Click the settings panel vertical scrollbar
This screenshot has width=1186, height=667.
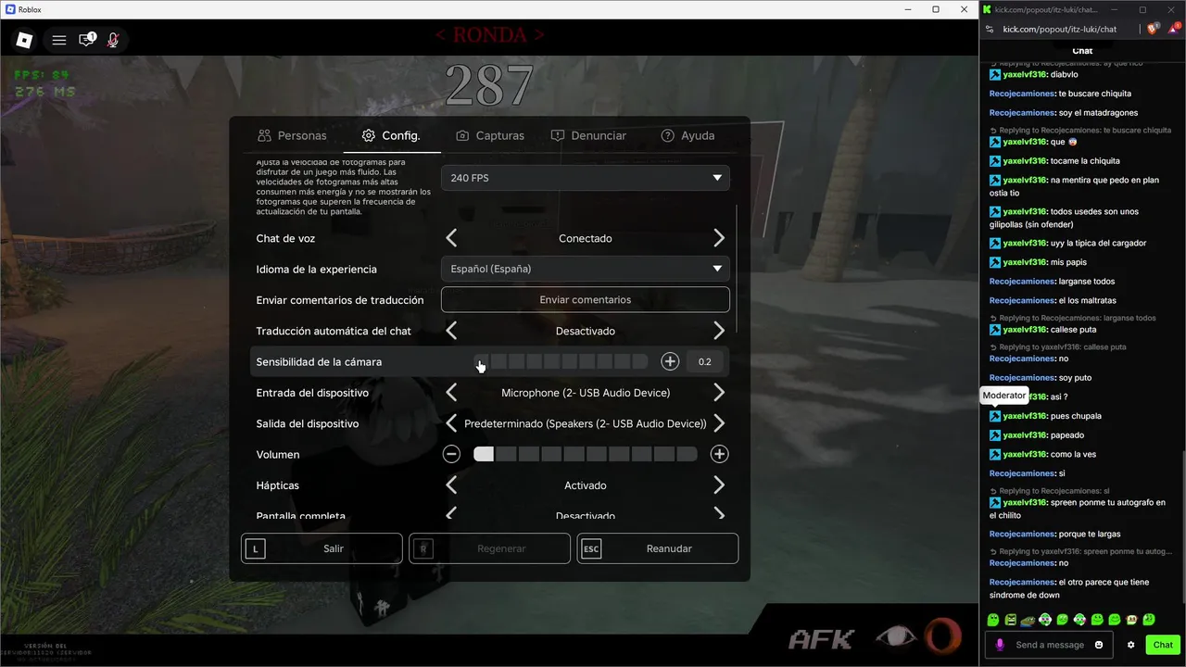737,269
